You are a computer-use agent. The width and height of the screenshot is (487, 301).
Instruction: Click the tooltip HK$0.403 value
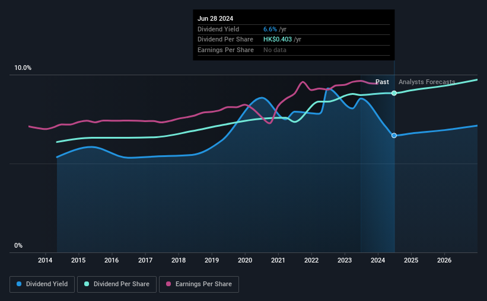(278, 40)
